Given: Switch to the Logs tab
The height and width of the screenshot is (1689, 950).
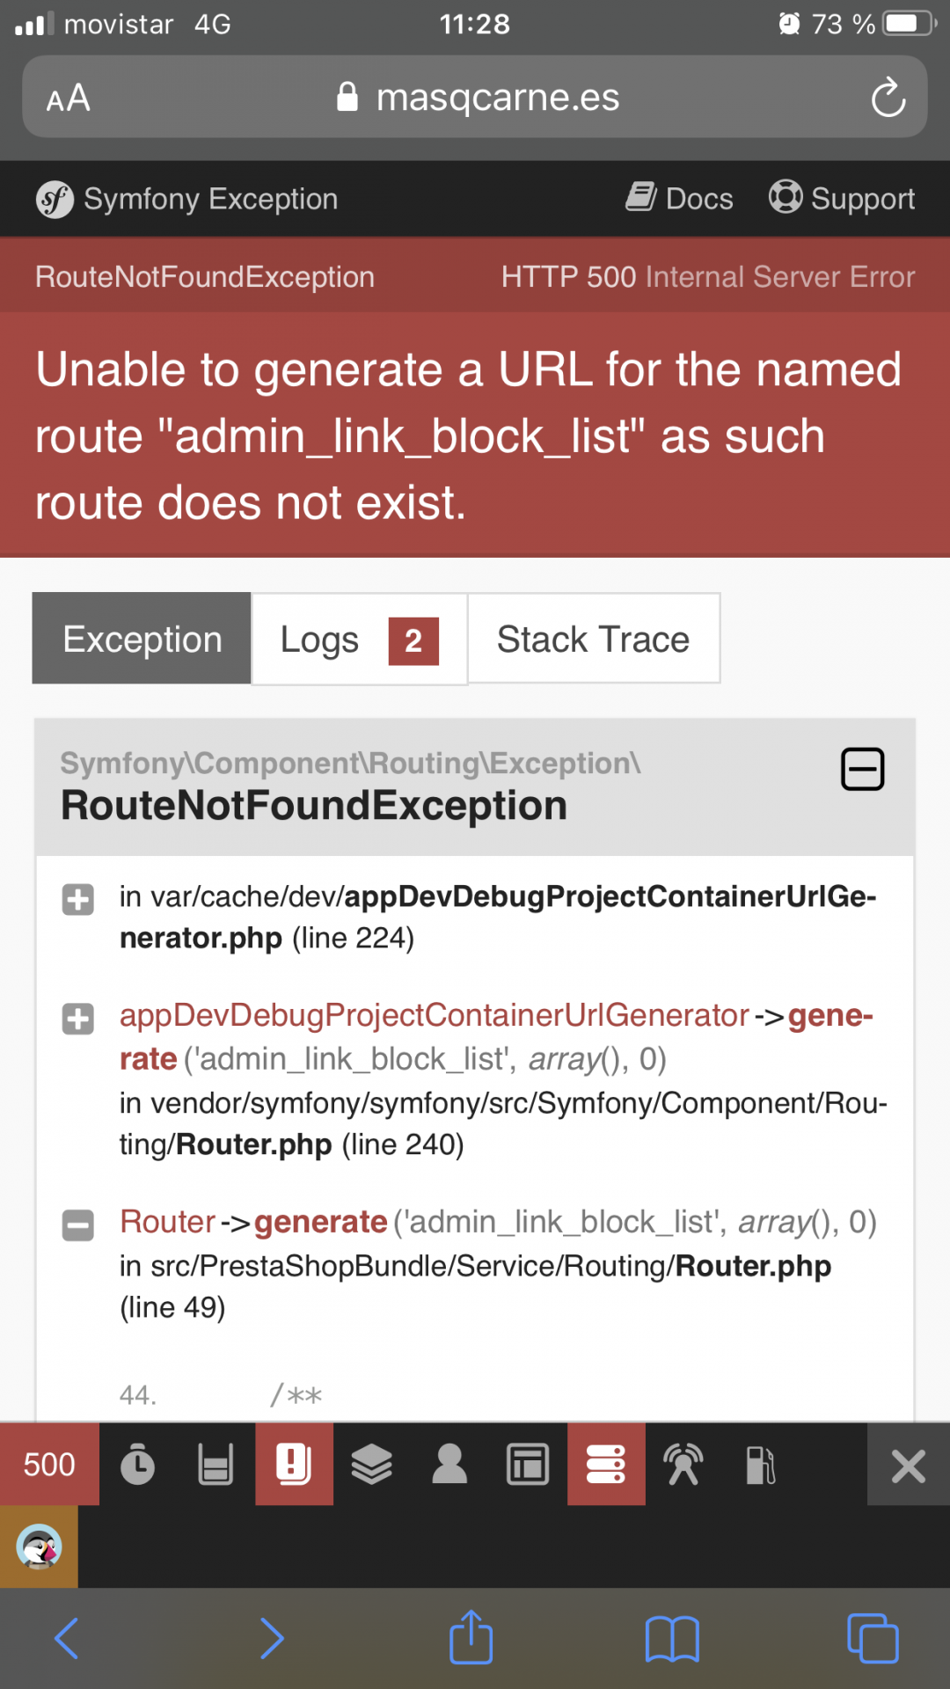Looking at the screenshot, I should pyautogui.click(x=359, y=639).
